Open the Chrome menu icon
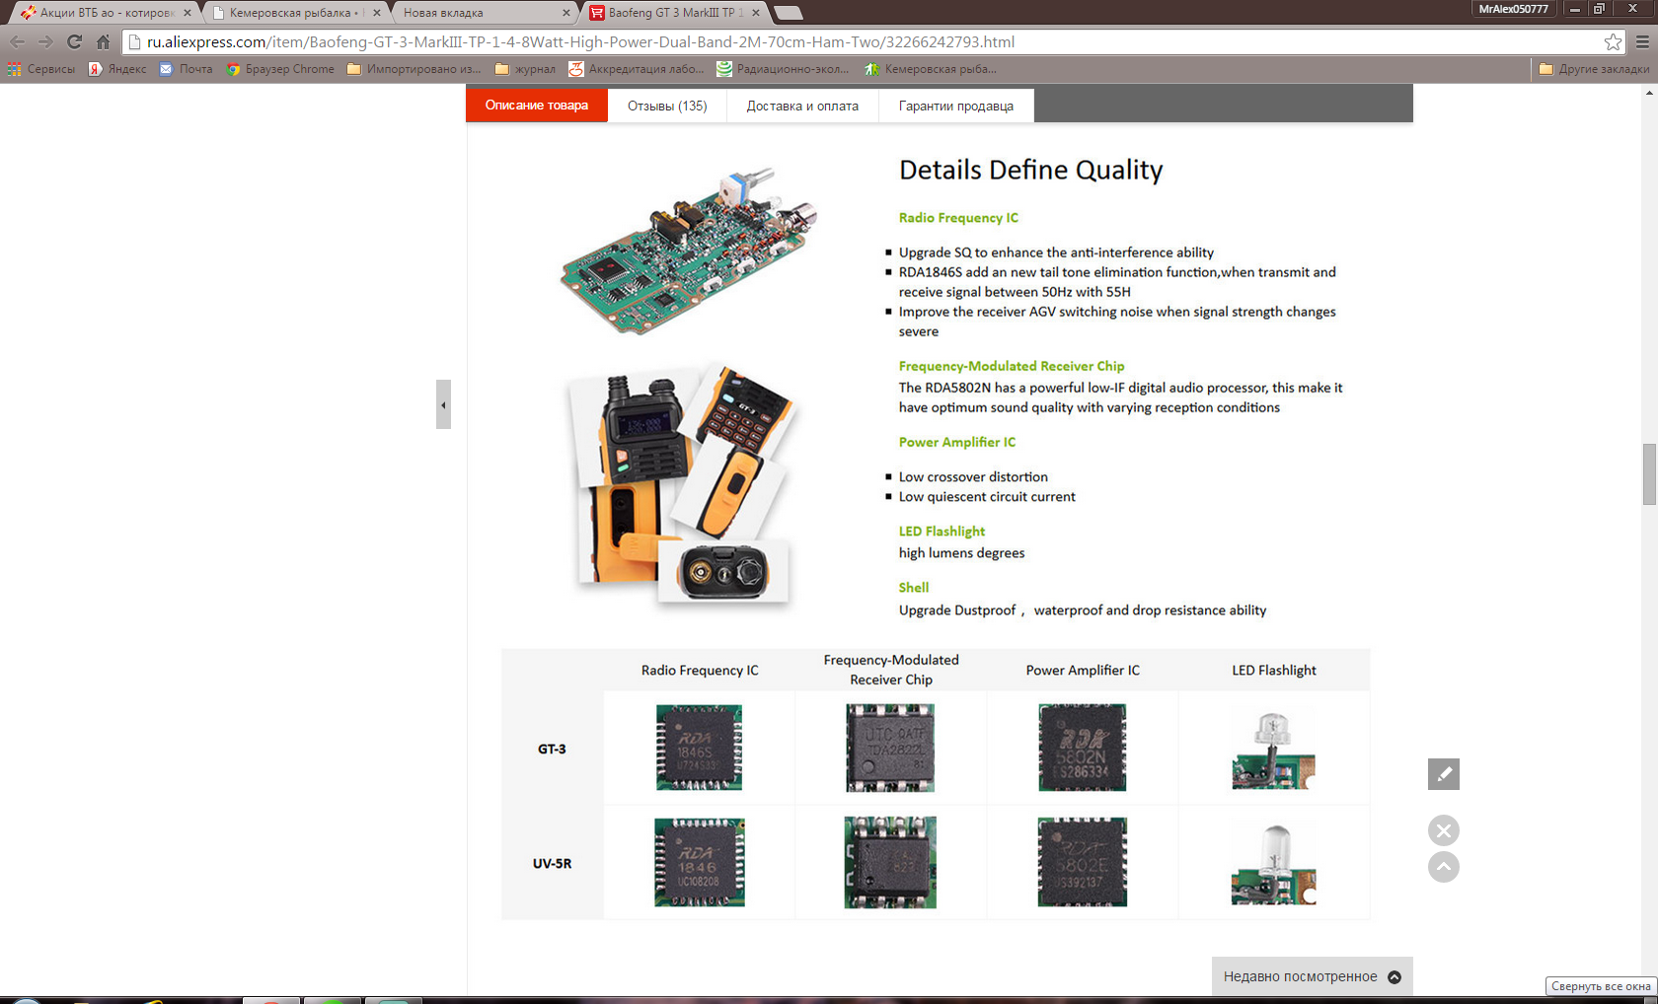 click(x=1642, y=41)
